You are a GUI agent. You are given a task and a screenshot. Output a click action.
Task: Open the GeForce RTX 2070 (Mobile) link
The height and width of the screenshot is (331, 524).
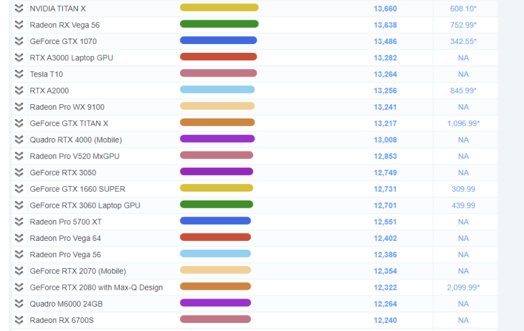point(78,271)
